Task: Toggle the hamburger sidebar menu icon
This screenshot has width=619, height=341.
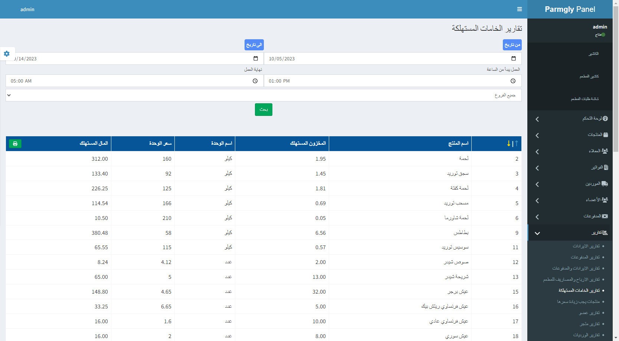Action: coord(519,9)
